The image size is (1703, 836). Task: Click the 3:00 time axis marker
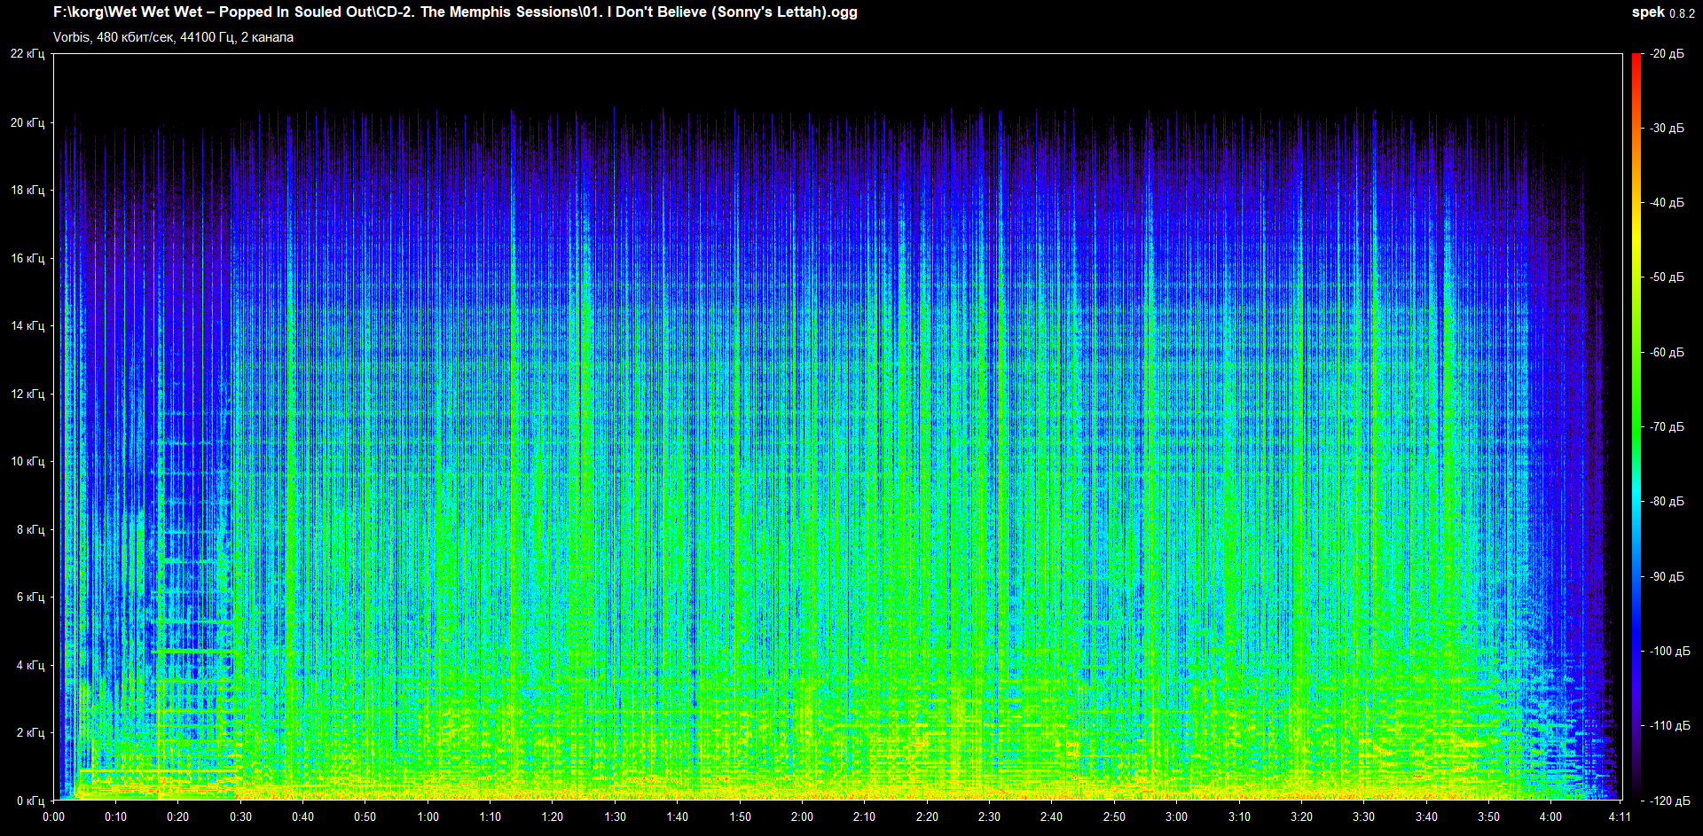click(x=1176, y=816)
